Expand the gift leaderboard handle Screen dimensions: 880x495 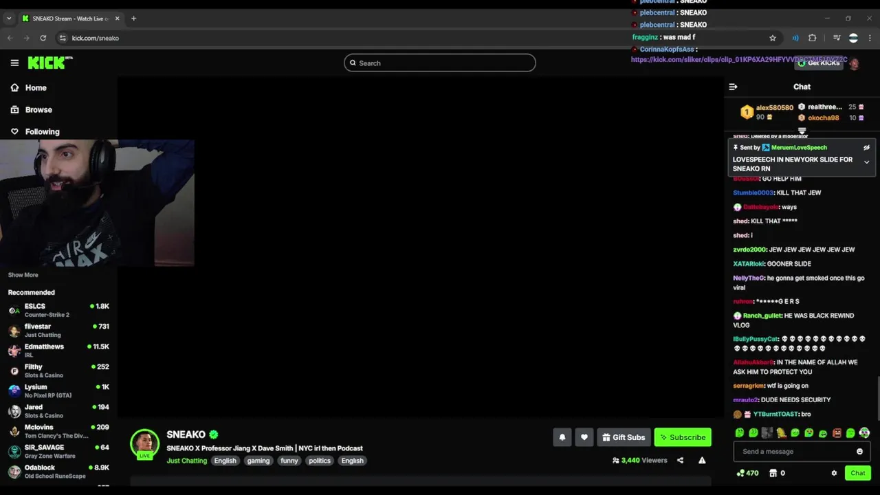click(x=802, y=130)
